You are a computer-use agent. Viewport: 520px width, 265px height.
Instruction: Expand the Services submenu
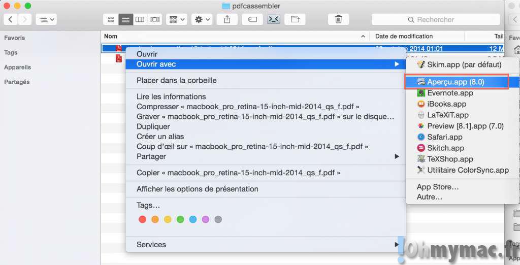point(266,244)
